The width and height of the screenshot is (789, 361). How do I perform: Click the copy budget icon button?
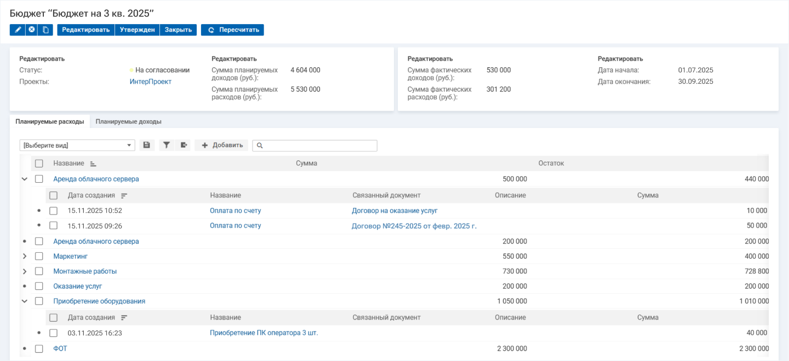pyautogui.click(x=46, y=30)
